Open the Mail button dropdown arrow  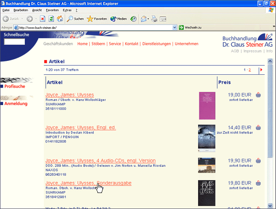[x=148, y=19]
